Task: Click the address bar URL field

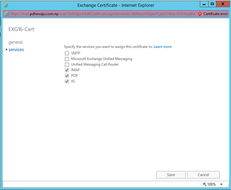Action: click(103, 14)
